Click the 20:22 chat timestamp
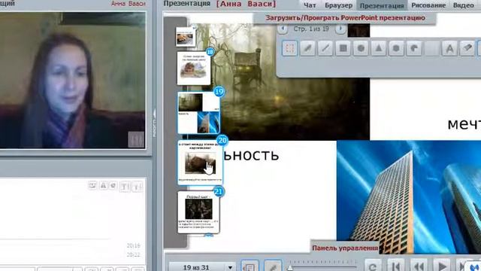 tap(134, 254)
